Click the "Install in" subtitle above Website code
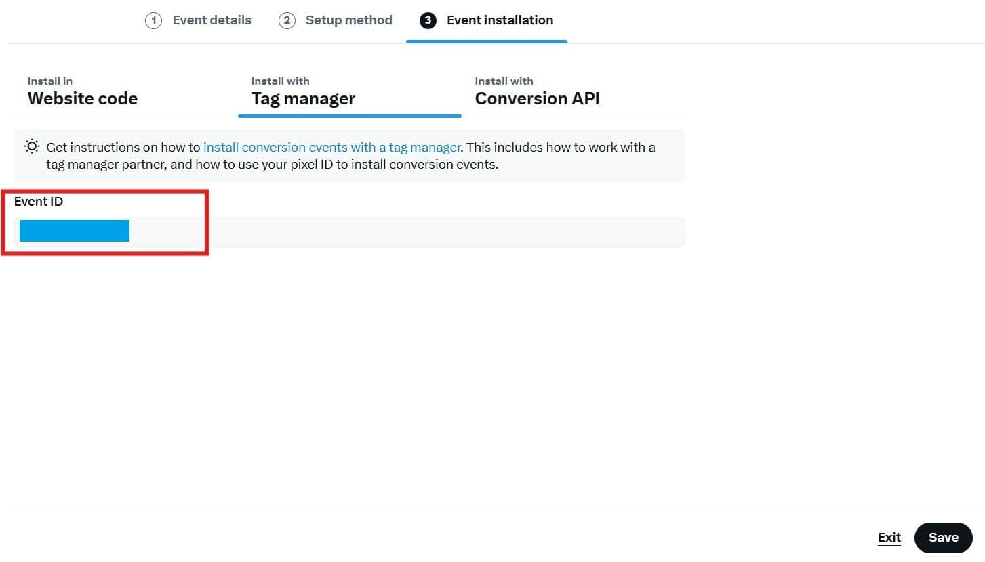Screen dimensions: 985x562 (50, 81)
